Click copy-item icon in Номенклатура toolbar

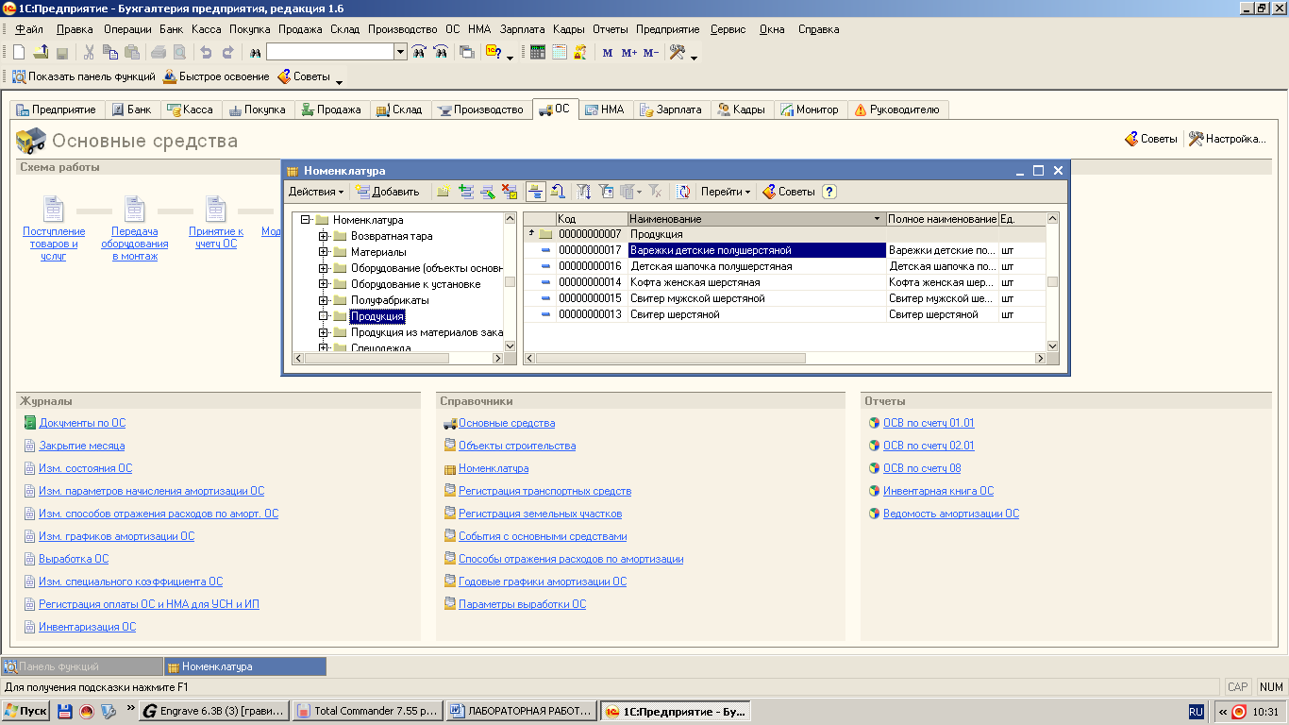465,192
